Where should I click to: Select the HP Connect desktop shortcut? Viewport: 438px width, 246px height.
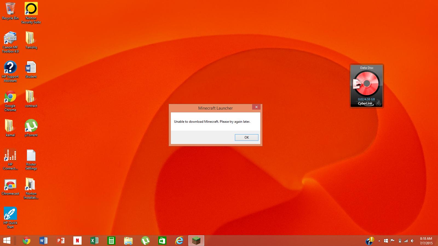tap(10, 159)
